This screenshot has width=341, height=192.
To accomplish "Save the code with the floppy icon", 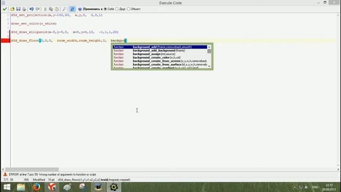I will pos(18,9).
